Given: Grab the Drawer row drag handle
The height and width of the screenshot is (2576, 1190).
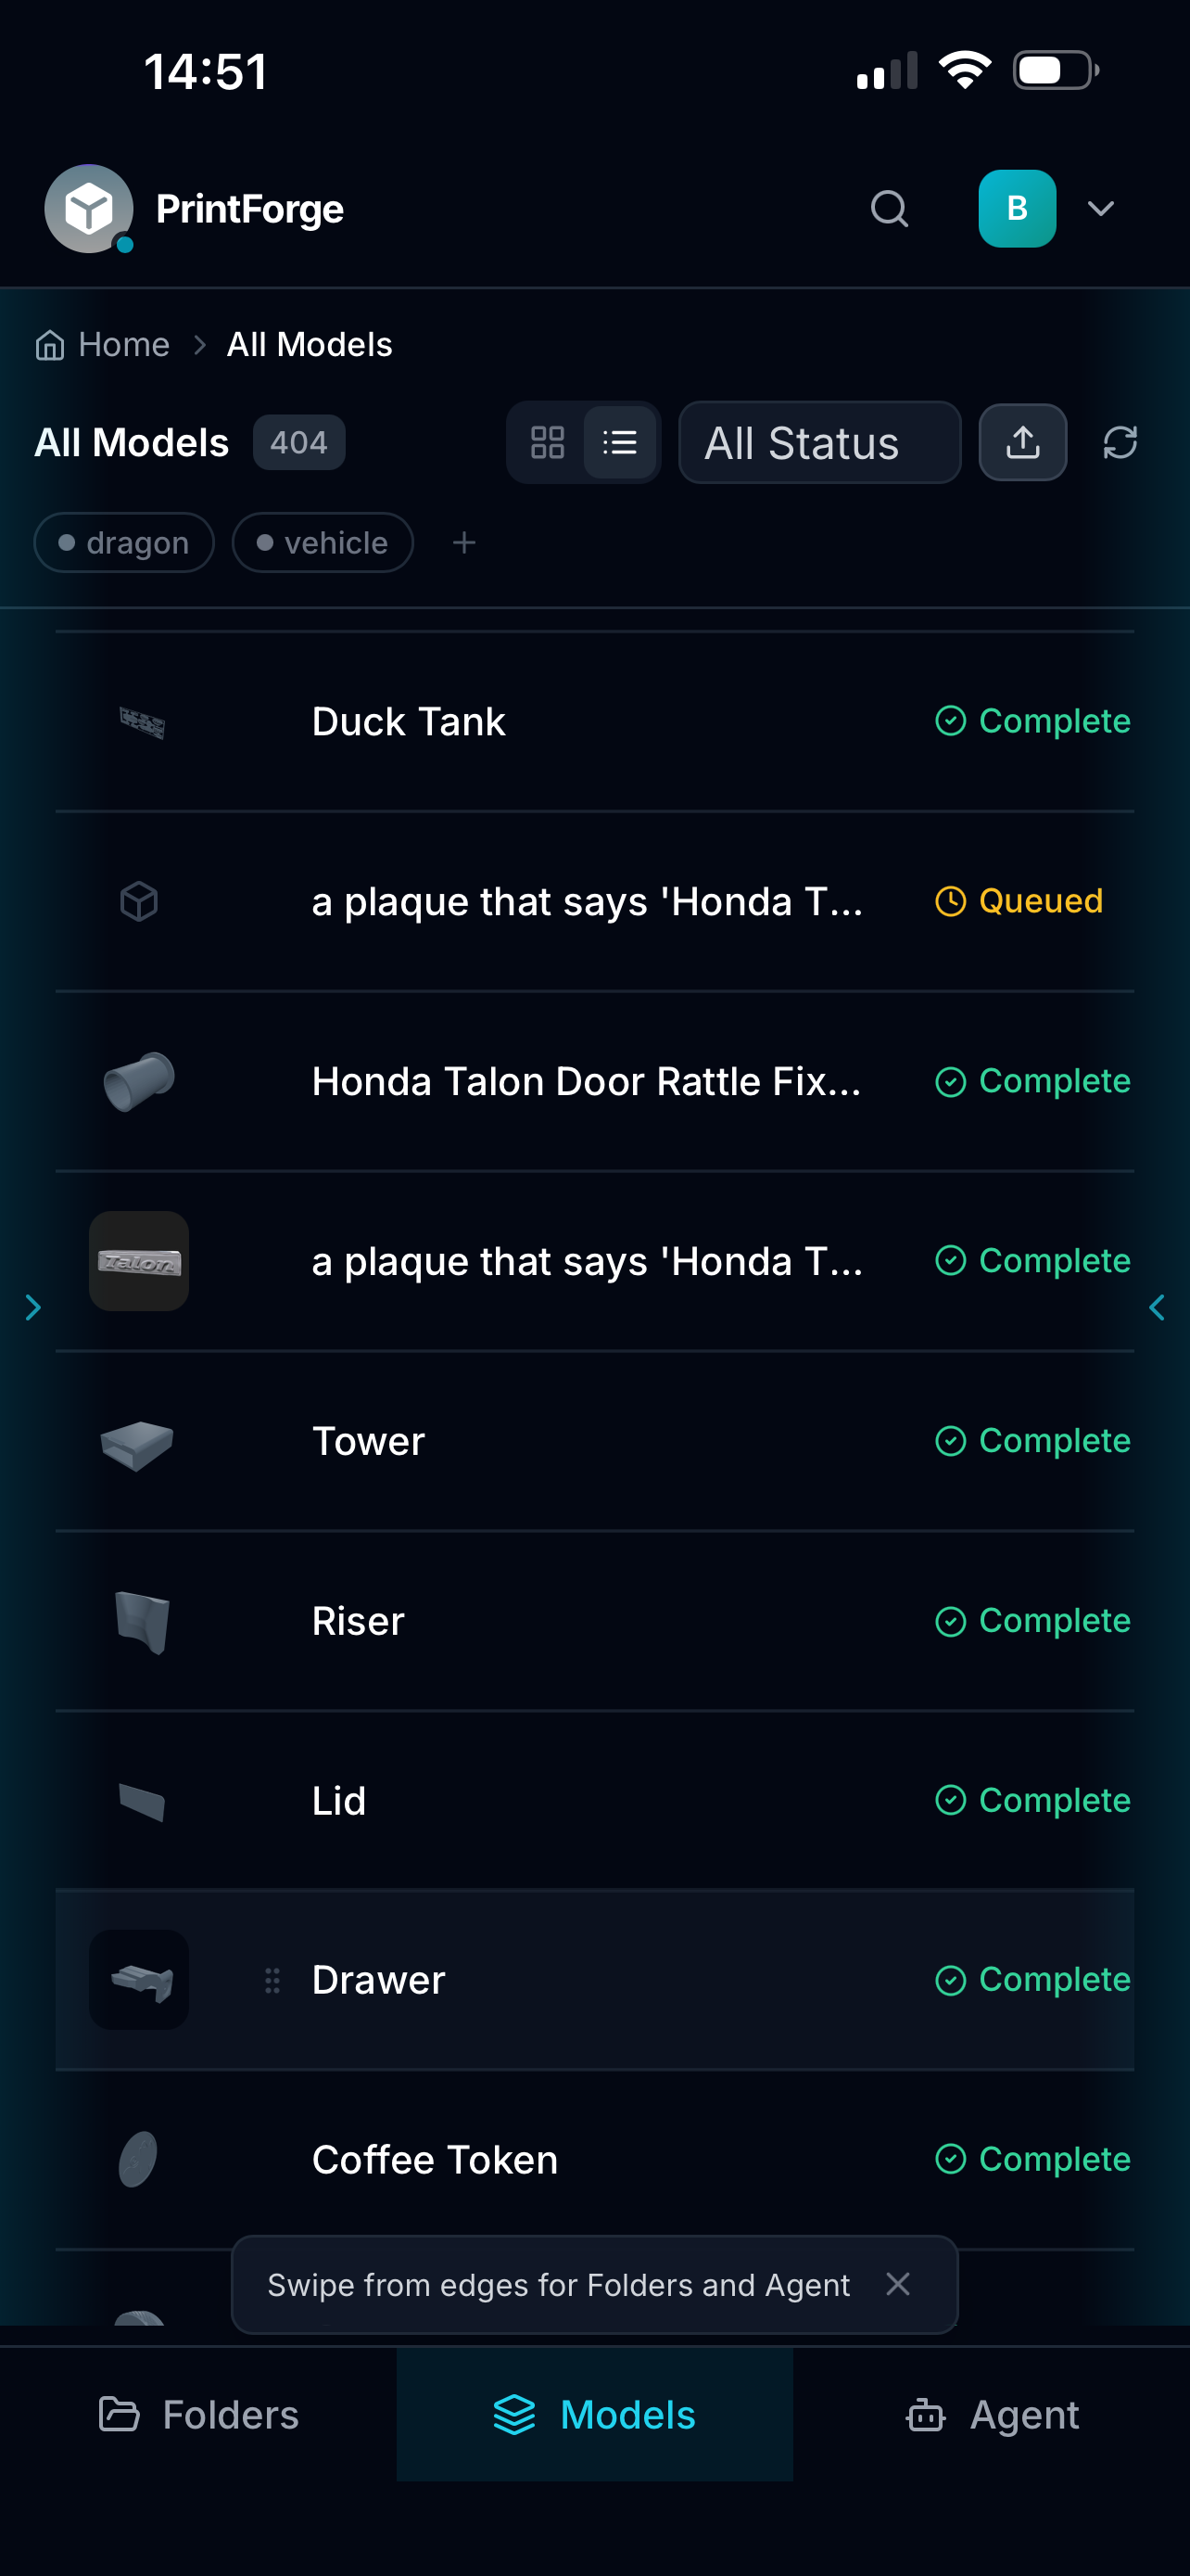Looking at the screenshot, I should point(272,1980).
